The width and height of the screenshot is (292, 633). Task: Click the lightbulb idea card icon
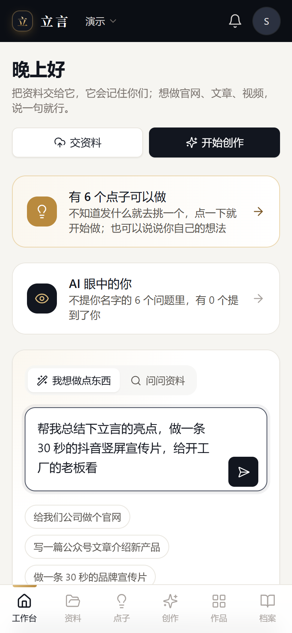click(x=42, y=211)
